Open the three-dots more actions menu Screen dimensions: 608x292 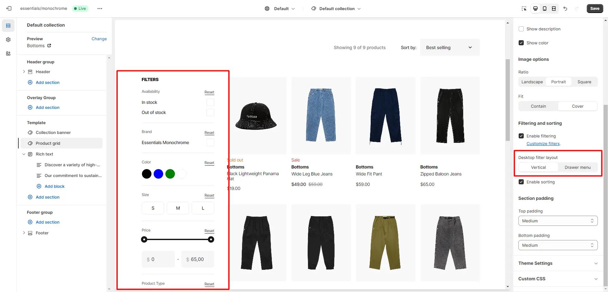coord(100,9)
